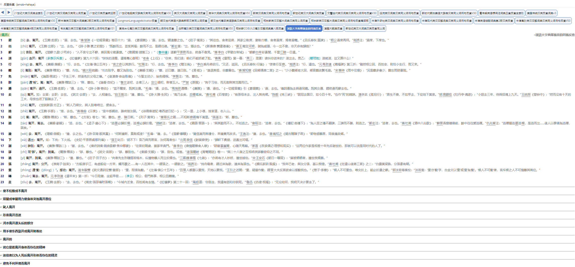This screenshot has height=267, width=575.
Task: Click the 逃 character in entry 14
Action: pos(10,123)
